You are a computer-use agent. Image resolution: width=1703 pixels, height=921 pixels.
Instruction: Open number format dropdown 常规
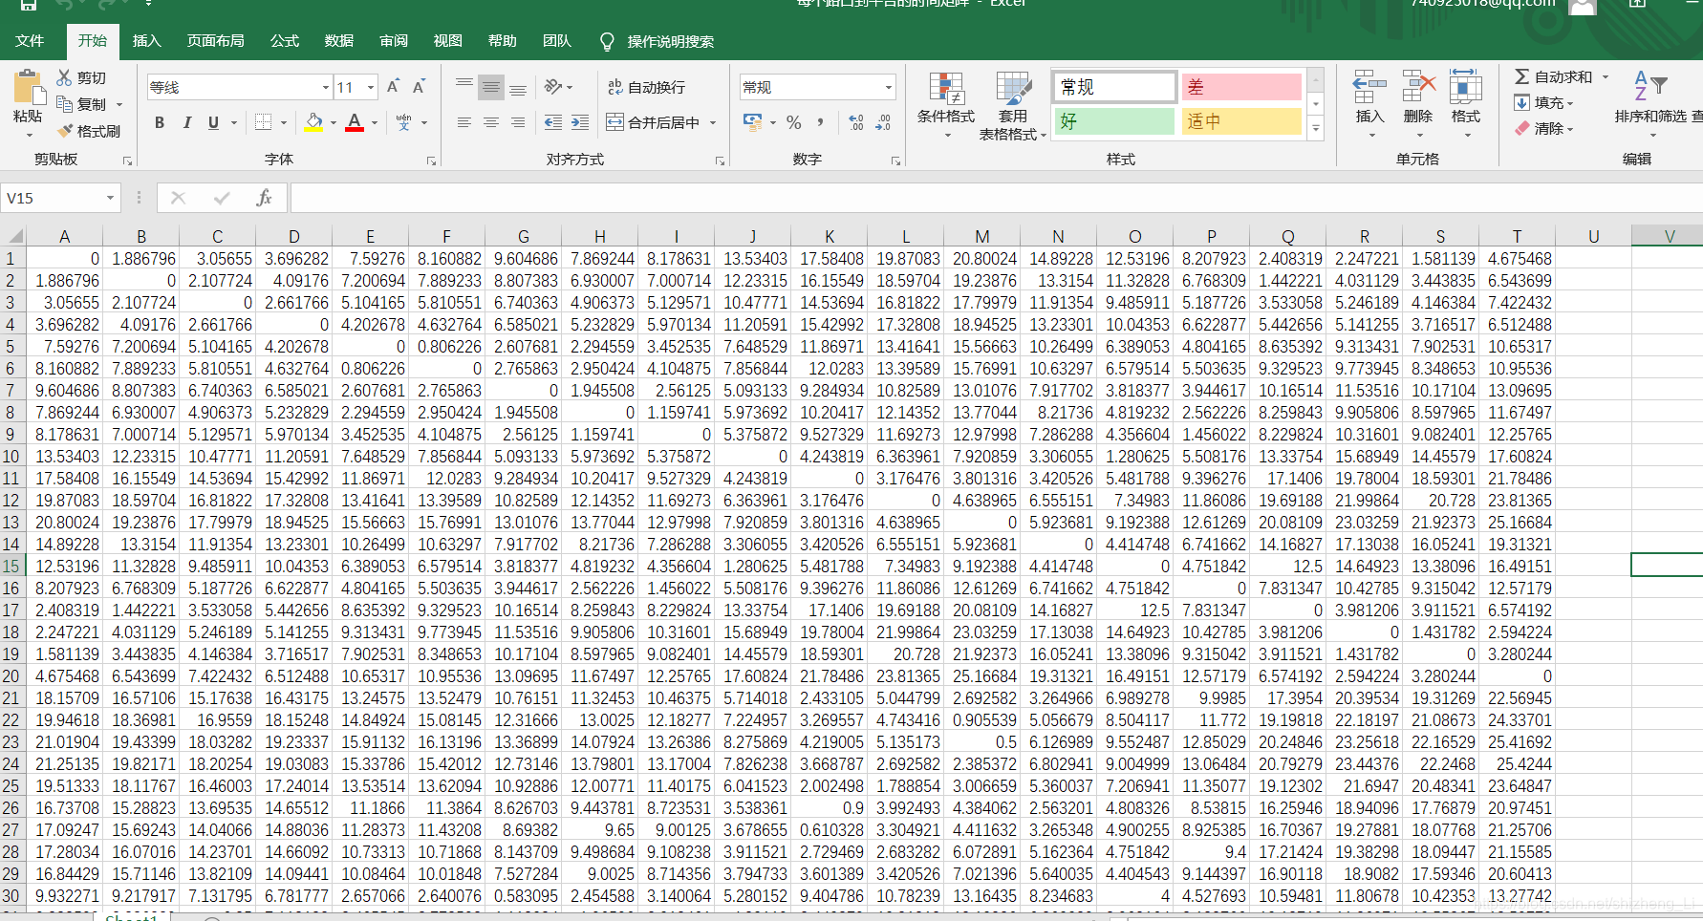pos(888,87)
